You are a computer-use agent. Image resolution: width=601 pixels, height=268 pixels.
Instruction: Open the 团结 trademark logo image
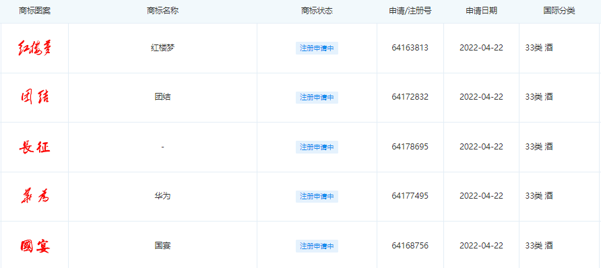click(34, 97)
